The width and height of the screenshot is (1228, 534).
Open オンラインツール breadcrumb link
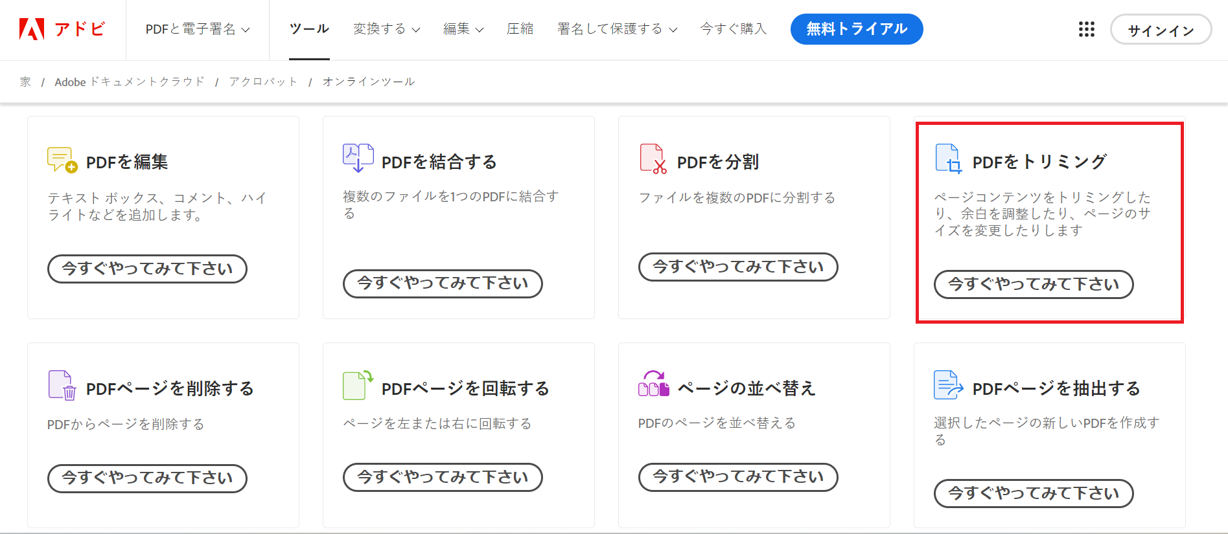[x=369, y=82]
